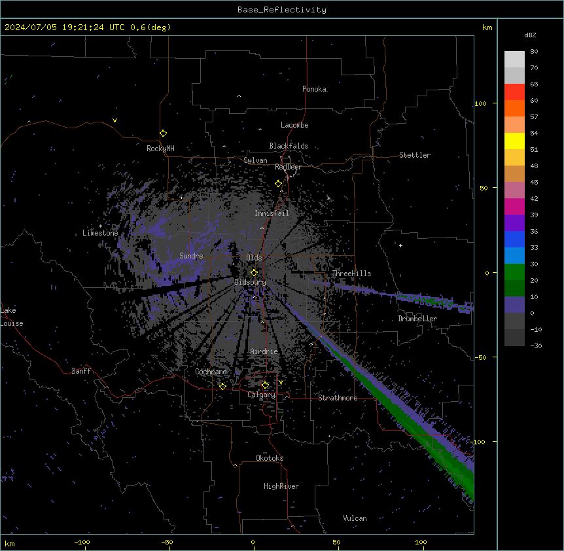Click the yellow diamond marker below Cochrane
Image resolution: width=564 pixels, height=551 pixels.
[x=222, y=386]
